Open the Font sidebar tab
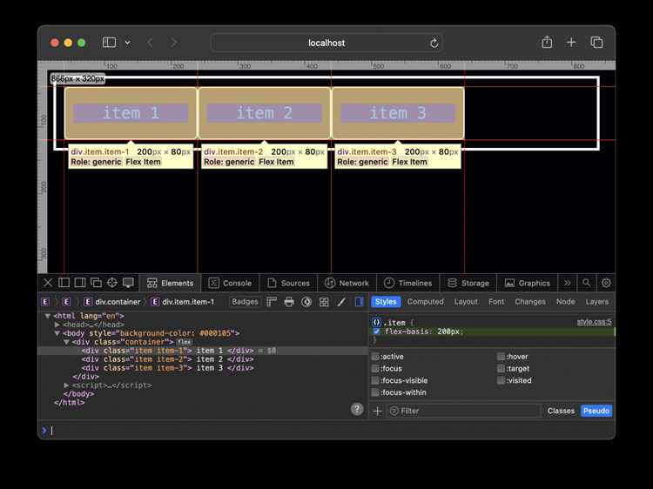The width and height of the screenshot is (653, 489). click(496, 302)
